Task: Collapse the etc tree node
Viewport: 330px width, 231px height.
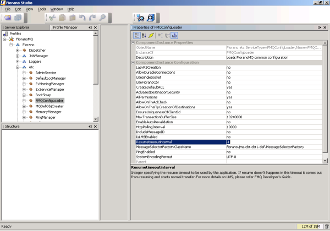Action: click(18, 67)
